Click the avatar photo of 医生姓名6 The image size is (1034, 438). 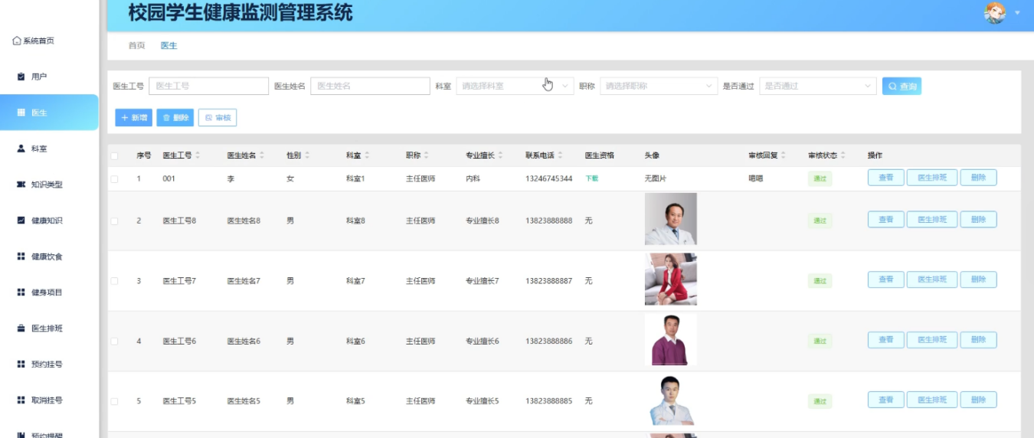[x=671, y=339]
